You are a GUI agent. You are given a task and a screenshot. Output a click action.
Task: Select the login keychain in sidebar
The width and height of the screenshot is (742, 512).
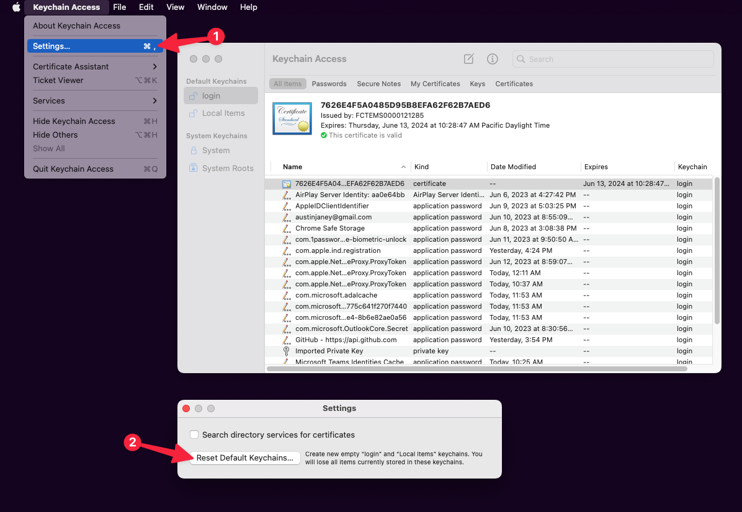click(211, 96)
